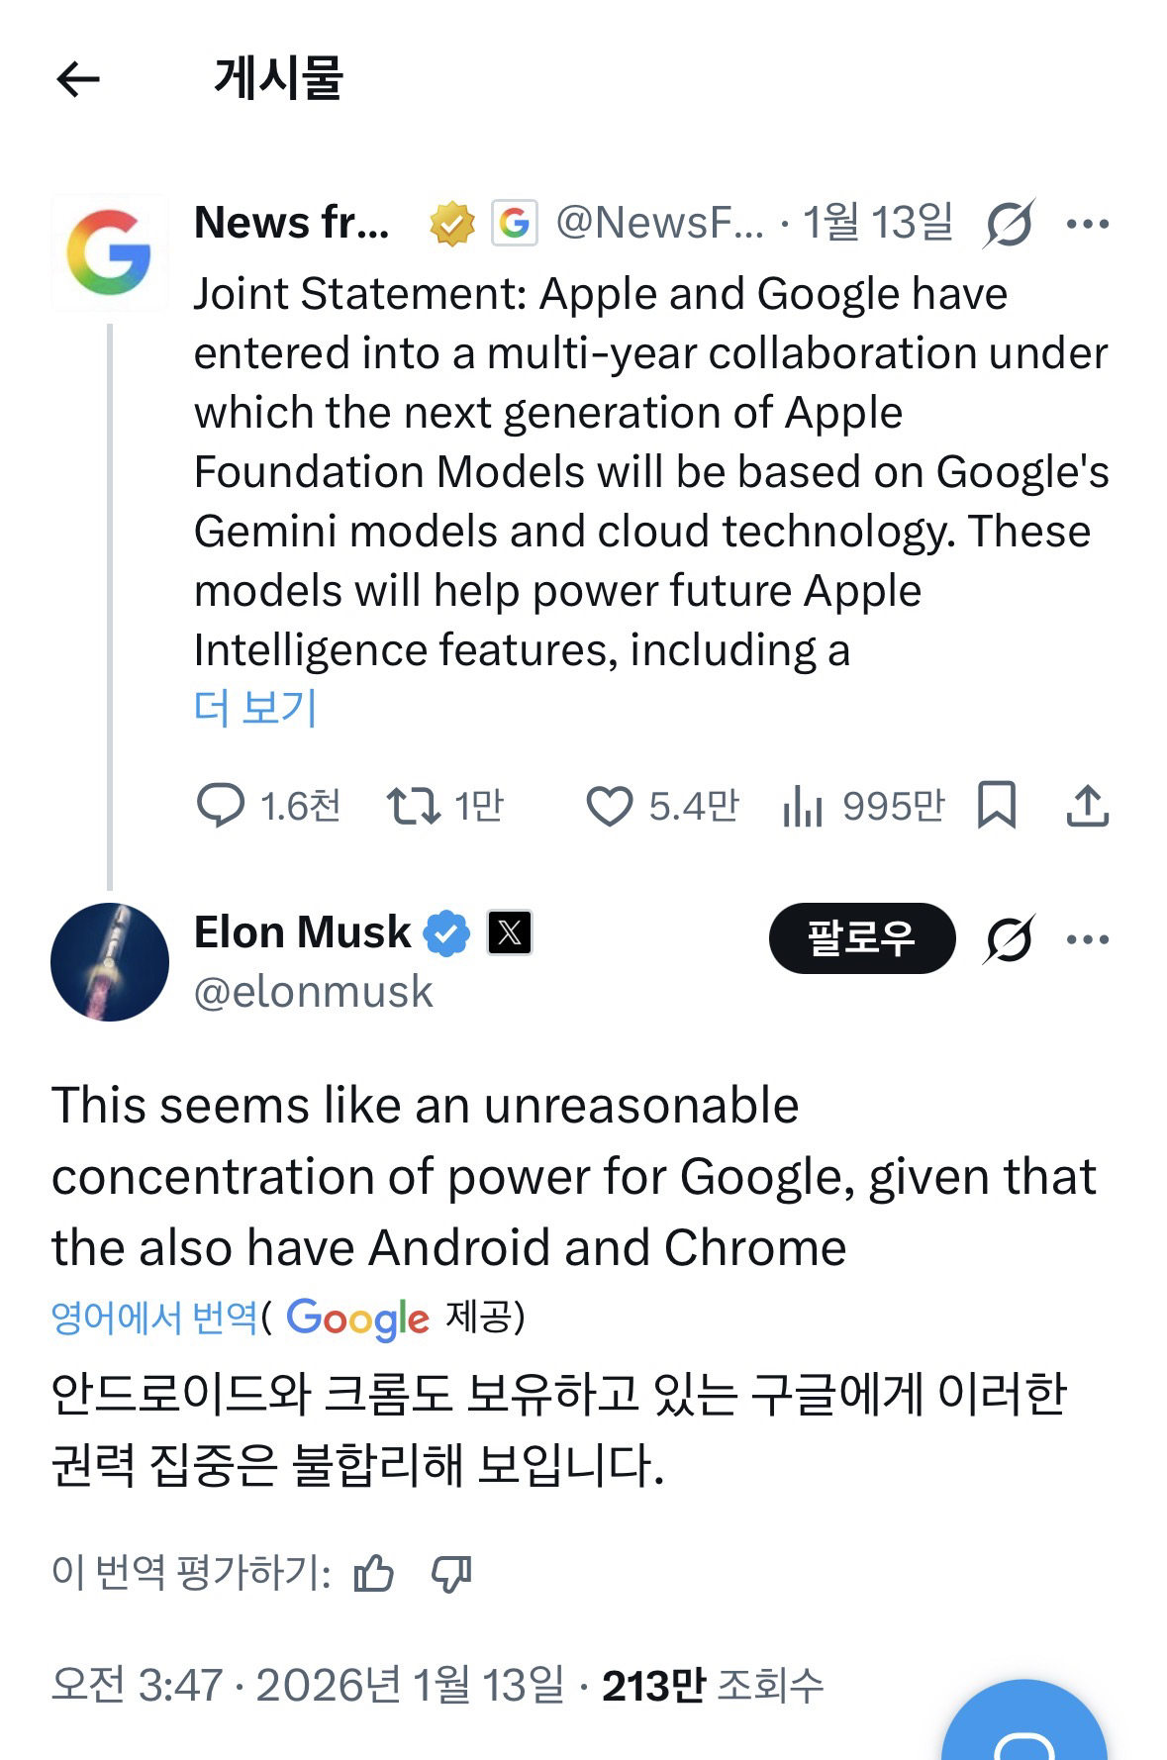Image resolution: width=1167 pixels, height=1760 pixels.
Task: Bookmark the News from Google post
Action: tap(996, 805)
